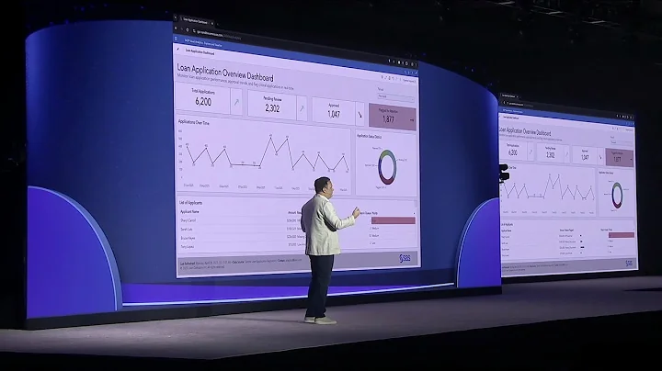The height and width of the screenshot is (371, 662).
Task: Click the Loan Application Overview Dashboard title on main screen
Action: tap(225, 73)
